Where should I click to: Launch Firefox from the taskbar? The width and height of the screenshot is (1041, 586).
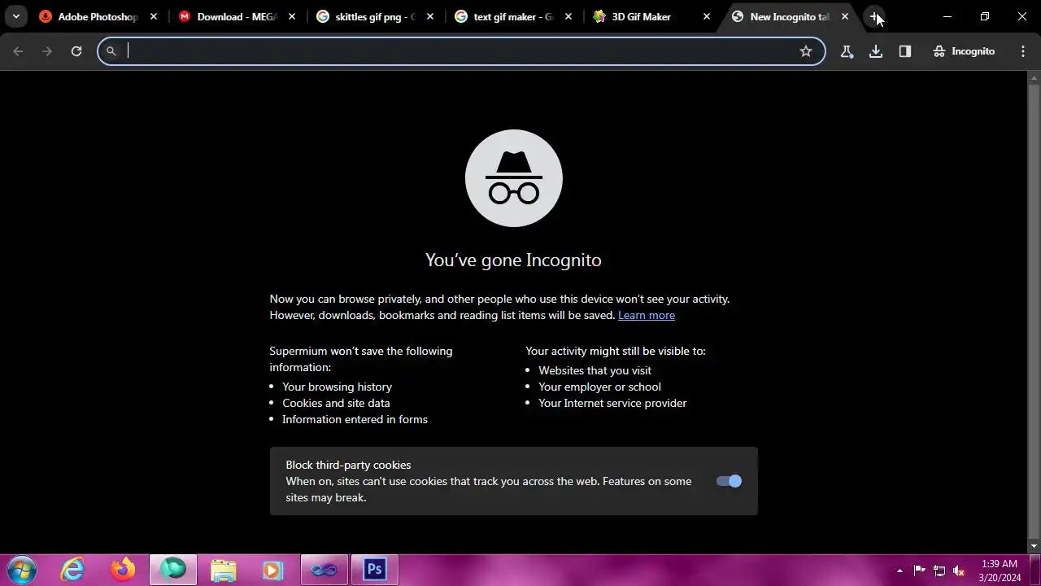coord(124,570)
